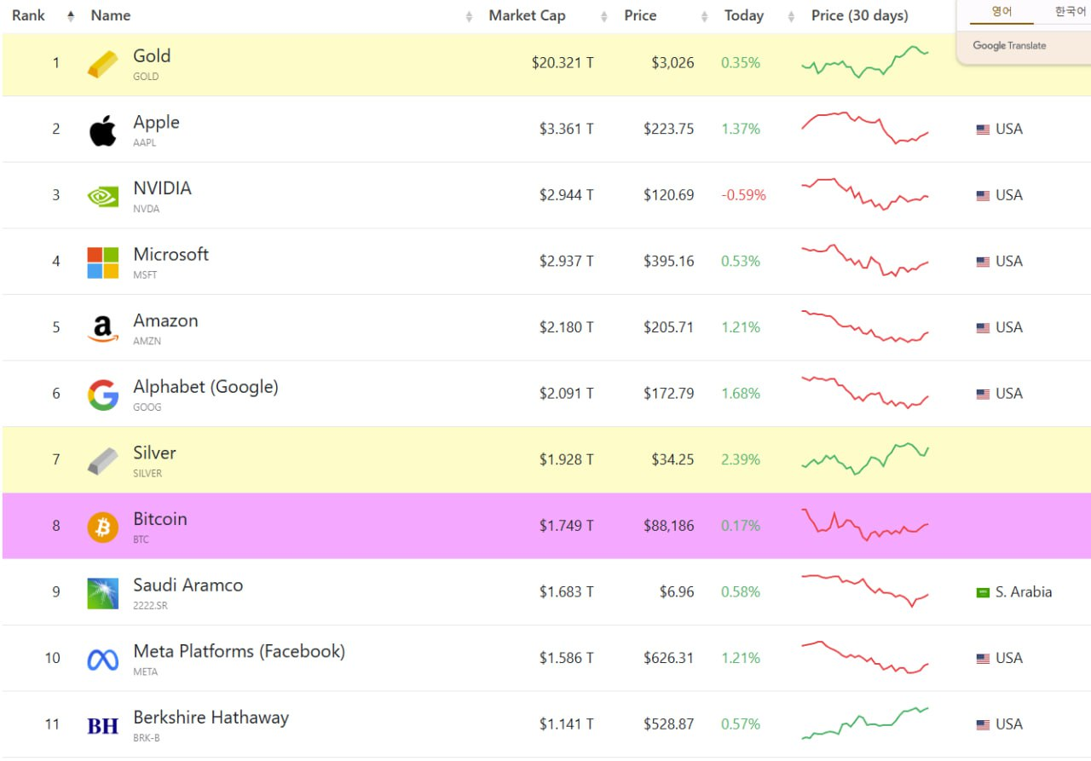The image size is (1091, 761).
Task: Click the Berkshire Hathaway BH logo
Action: coord(103,726)
